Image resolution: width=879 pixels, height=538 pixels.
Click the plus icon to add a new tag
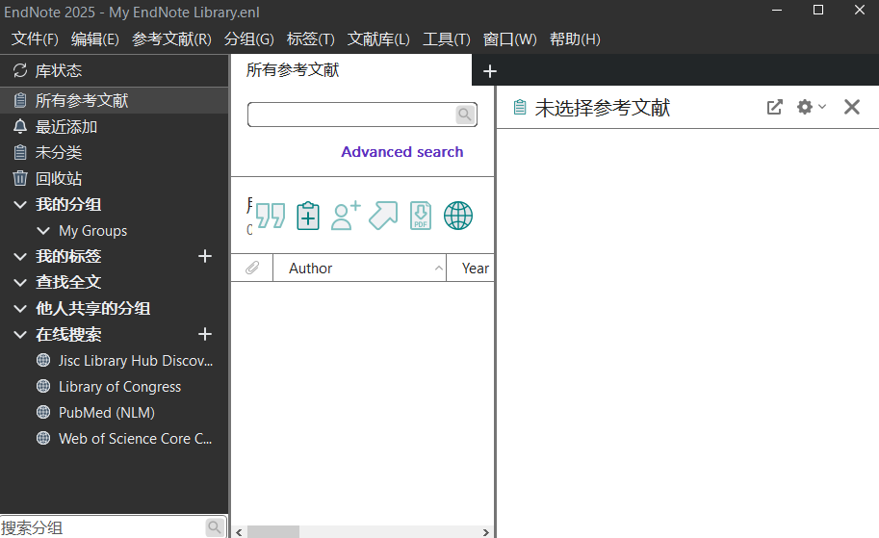pyautogui.click(x=205, y=256)
